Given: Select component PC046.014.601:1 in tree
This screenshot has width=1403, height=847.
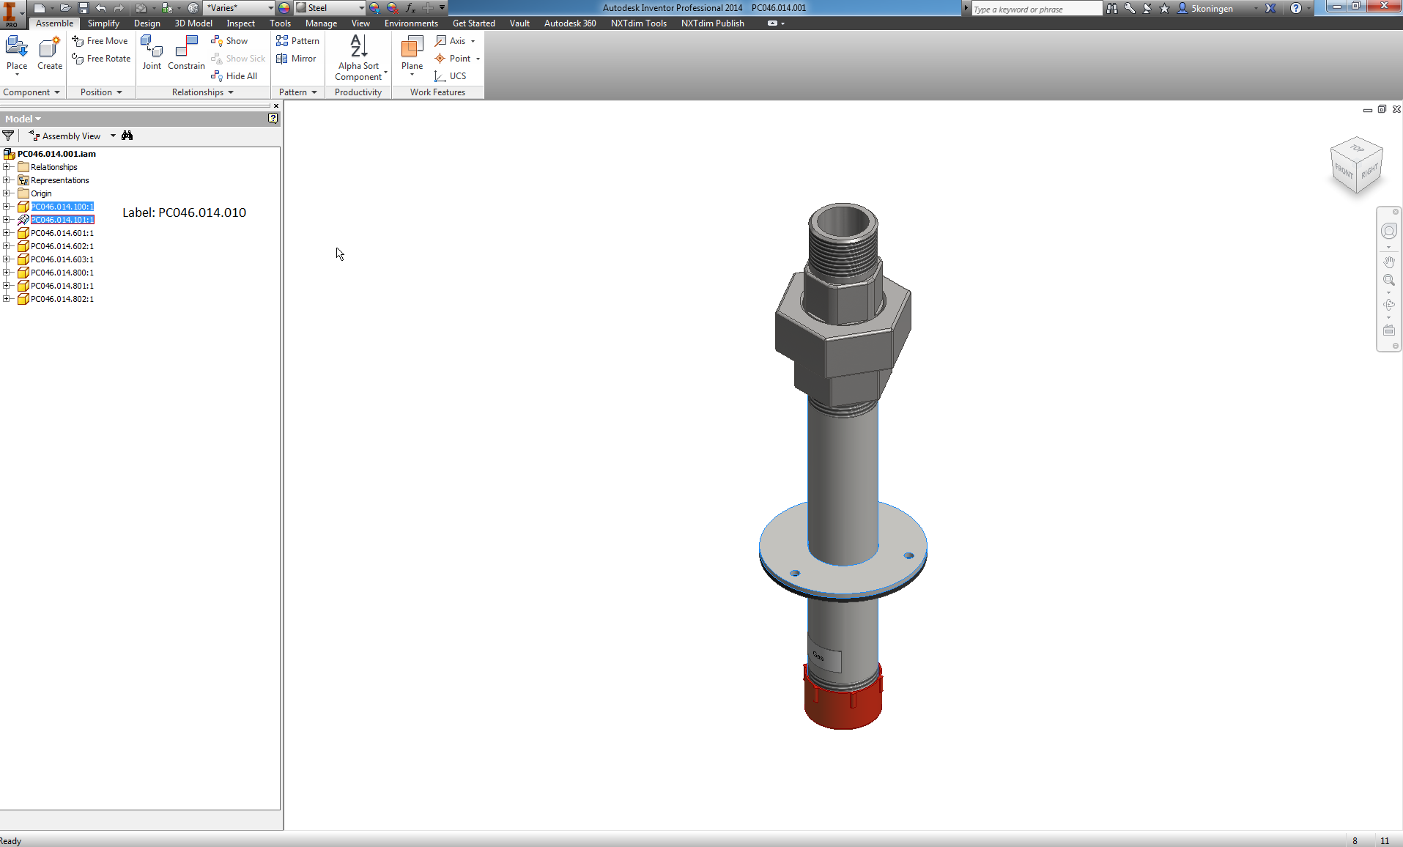Looking at the screenshot, I should click(62, 232).
